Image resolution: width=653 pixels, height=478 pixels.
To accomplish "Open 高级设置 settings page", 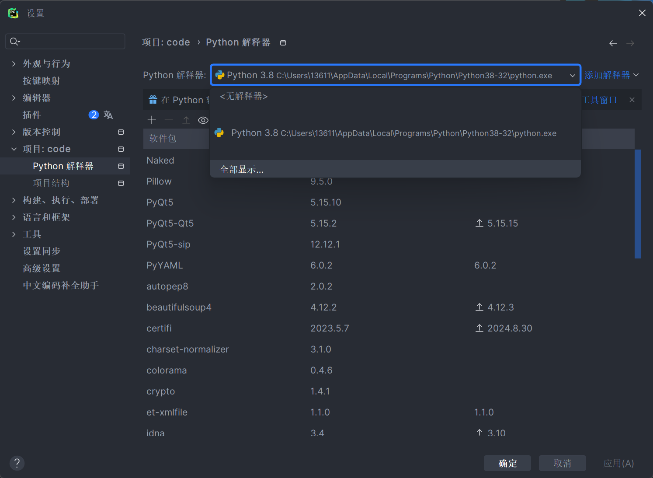I will 42,269.
